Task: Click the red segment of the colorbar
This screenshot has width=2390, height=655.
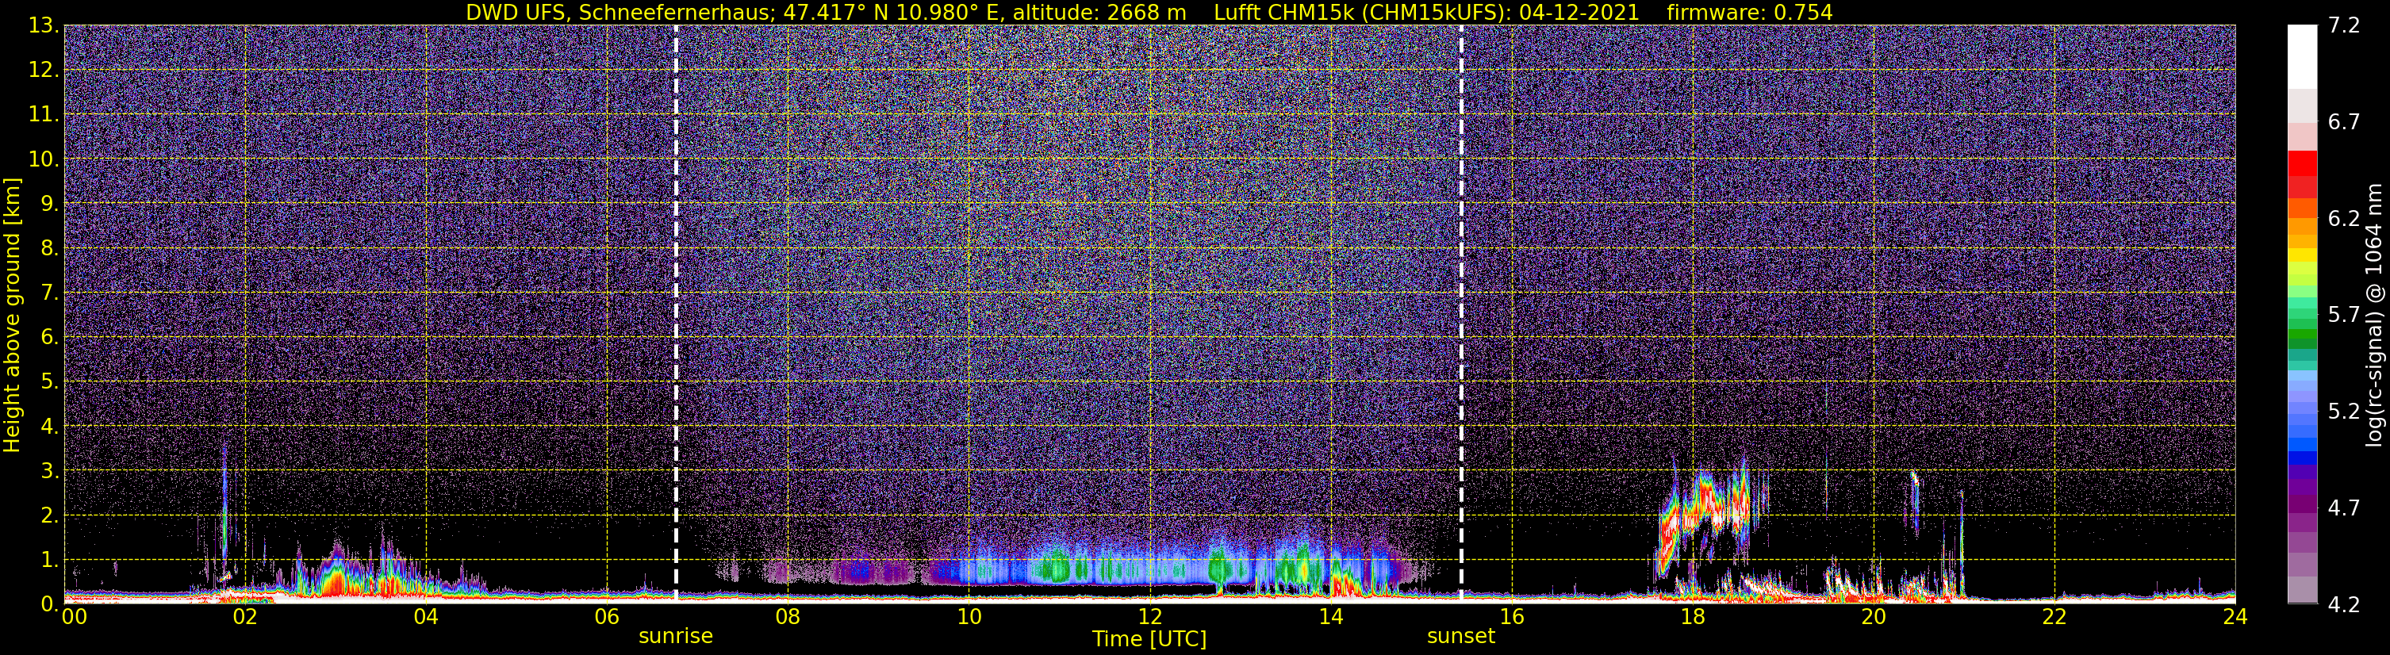Action: [2302, 163]
